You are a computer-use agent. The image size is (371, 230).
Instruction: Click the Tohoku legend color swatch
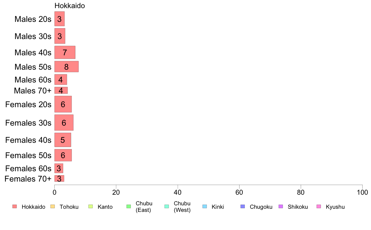pyautogui.click(x=52, y=207)
